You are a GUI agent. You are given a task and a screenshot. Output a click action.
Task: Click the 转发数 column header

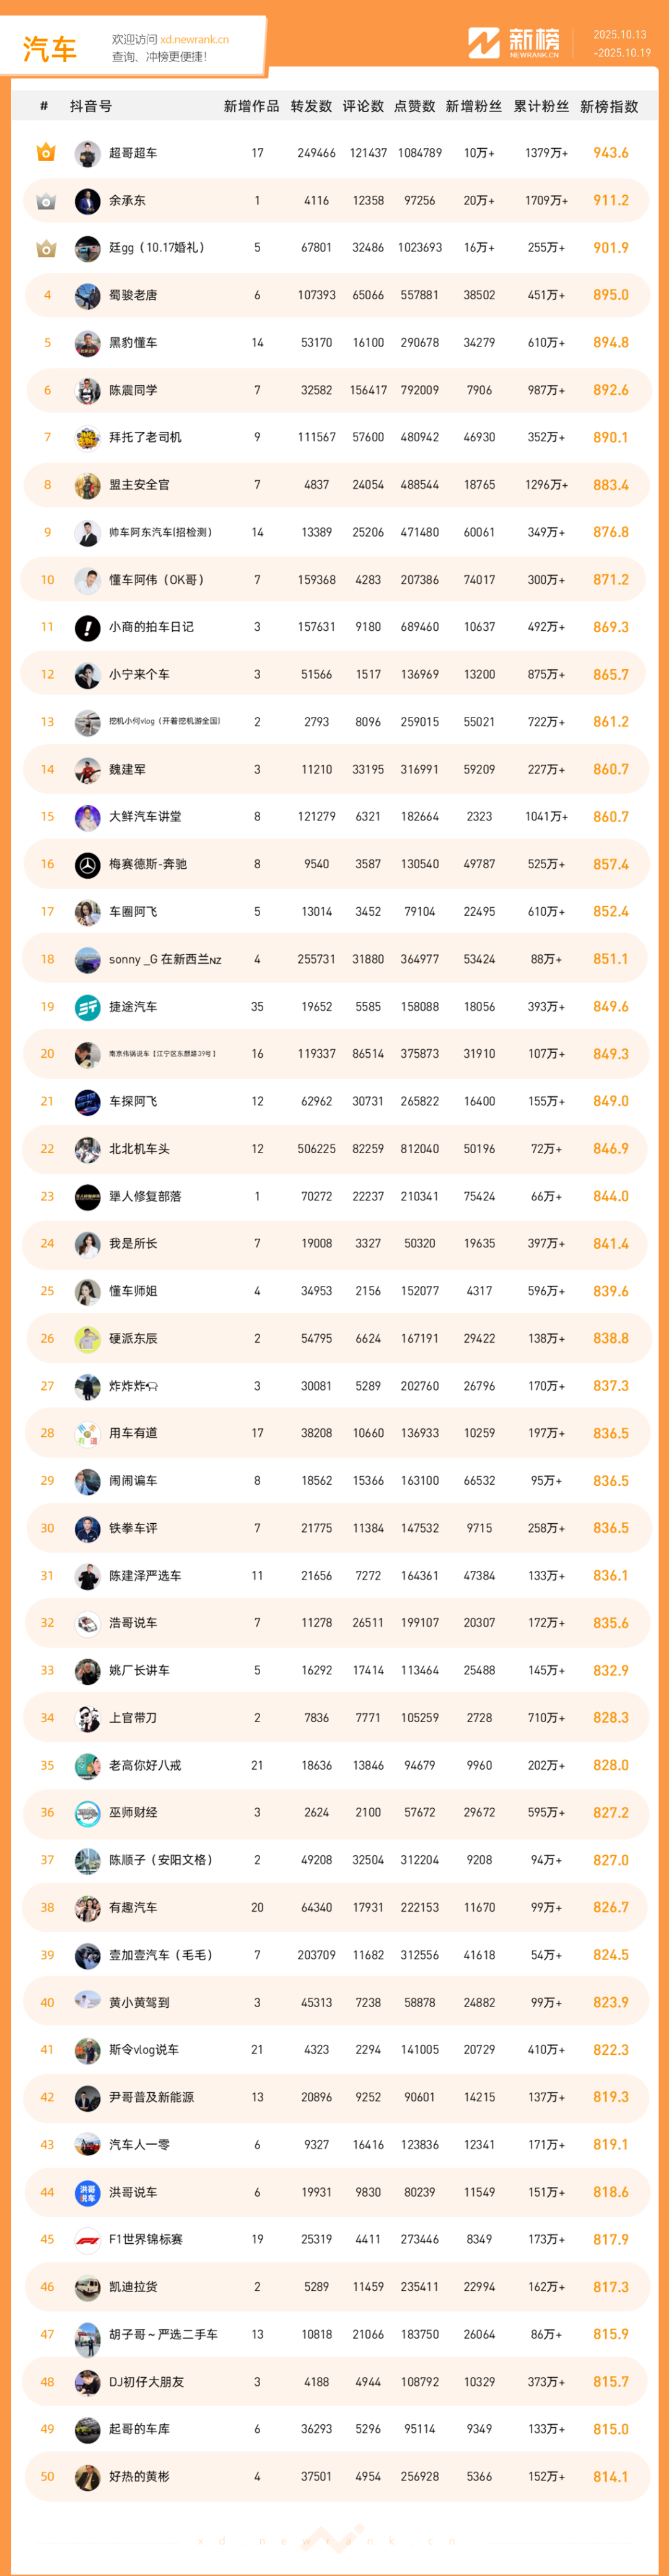(x=311, y=106)
